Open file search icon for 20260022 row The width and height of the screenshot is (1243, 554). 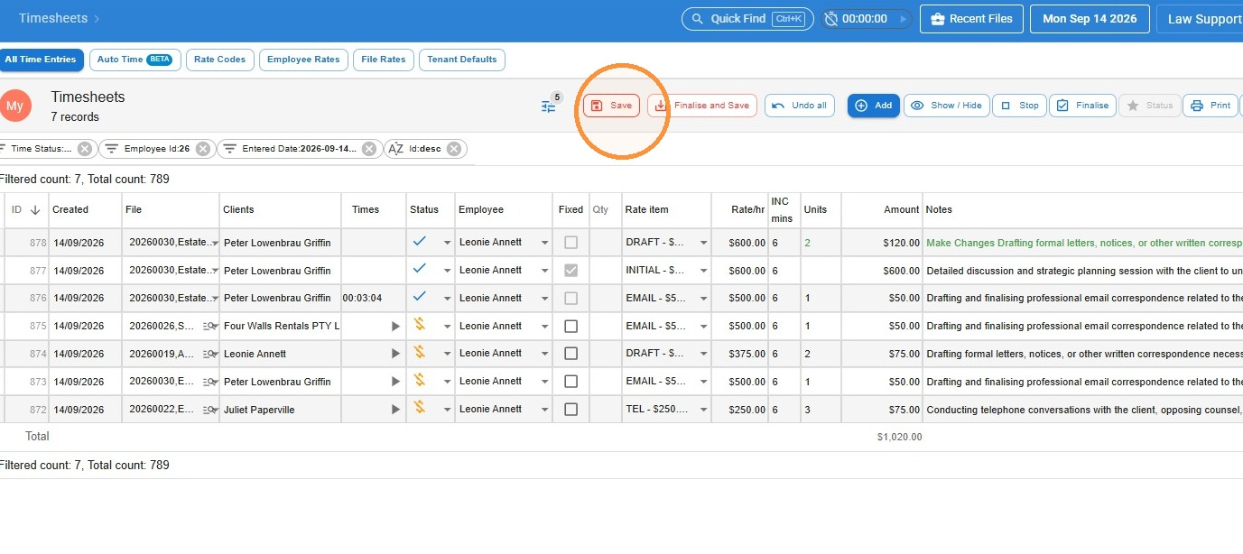click(x=210, y=410)
